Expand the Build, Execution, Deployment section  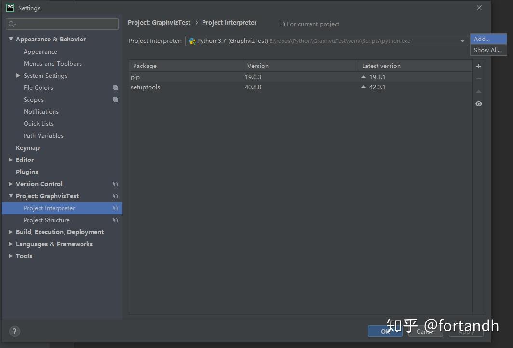click(x=10, y=232)
